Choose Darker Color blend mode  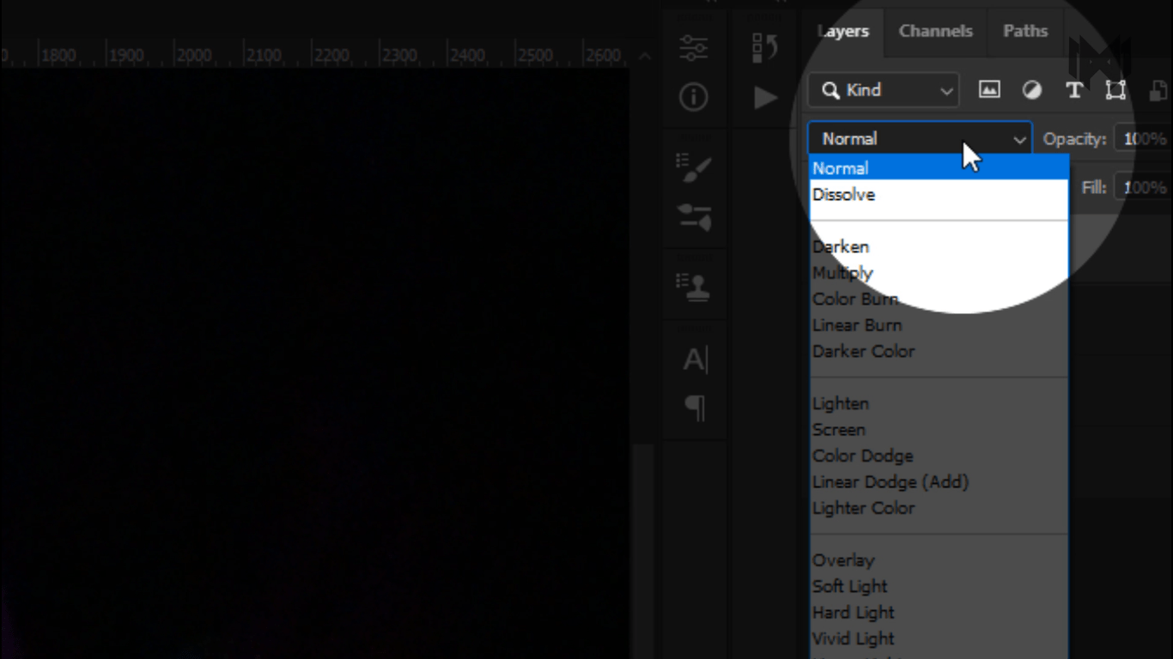click(x=939, y=352)
